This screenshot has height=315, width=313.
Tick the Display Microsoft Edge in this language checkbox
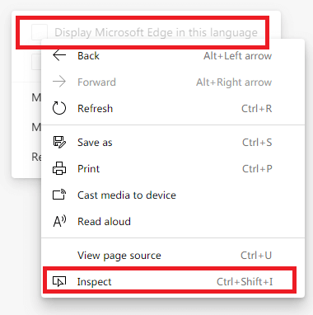[x=40, y=32]
